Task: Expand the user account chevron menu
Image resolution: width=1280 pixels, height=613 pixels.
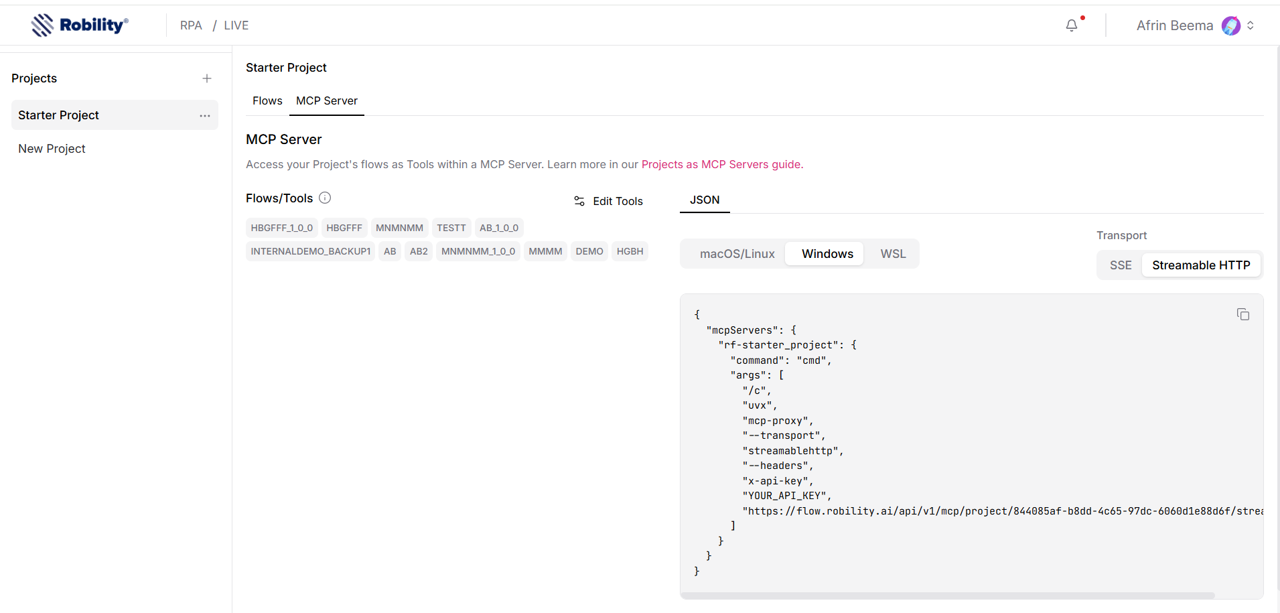Action: pyautogui.click(x=1251, y=25)
